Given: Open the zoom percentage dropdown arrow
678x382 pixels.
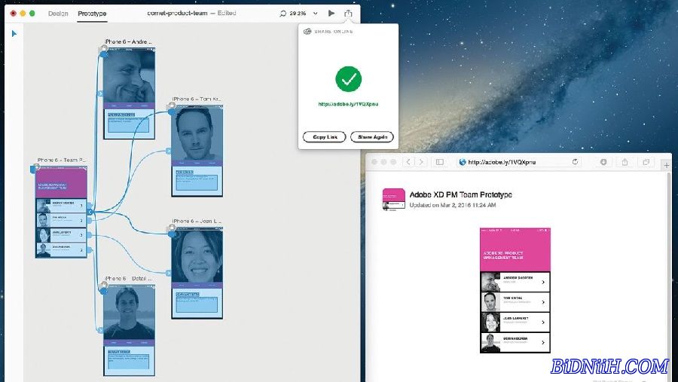Looking at the screenshot, I should 315,14.
